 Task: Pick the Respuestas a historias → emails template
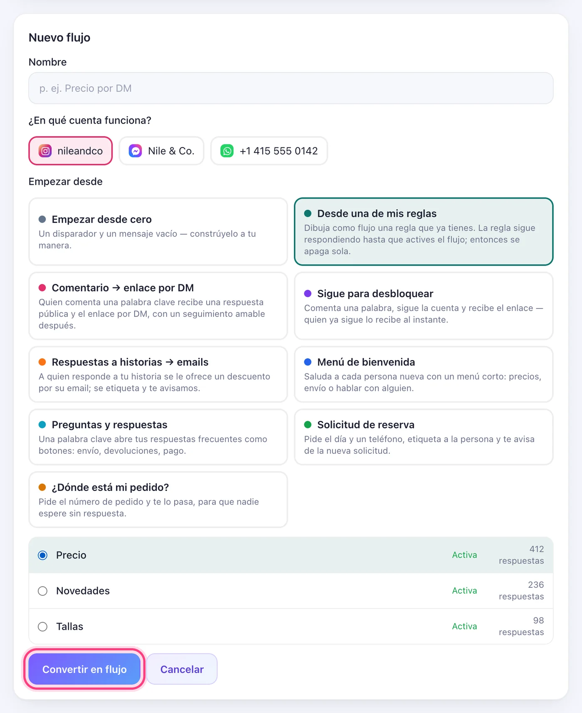(158, 374)
